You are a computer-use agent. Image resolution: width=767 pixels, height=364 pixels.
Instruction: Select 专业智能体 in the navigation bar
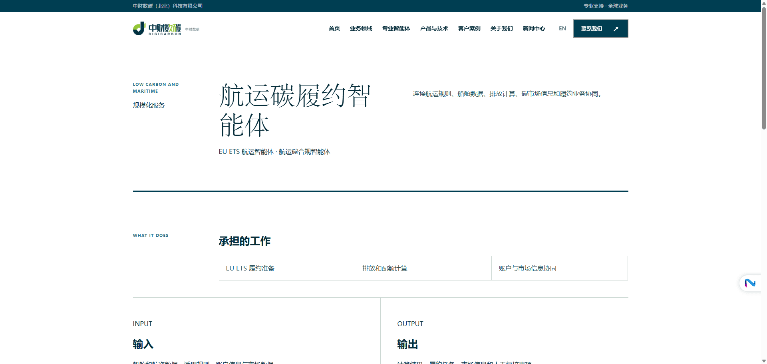point(396,28)
